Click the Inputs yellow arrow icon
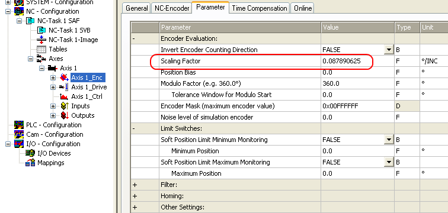This screenshot has height=213, width=448. [x=64, y=106]
